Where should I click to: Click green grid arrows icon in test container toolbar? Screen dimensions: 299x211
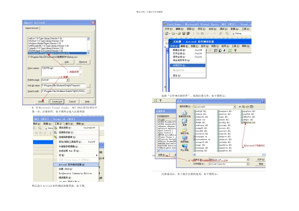pyautogui.click(x=230, y=51)
